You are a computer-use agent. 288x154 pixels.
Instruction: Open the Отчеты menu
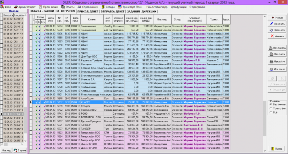[68, 7]
